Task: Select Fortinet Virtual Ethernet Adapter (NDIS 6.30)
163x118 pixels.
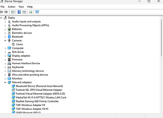Action: tap(40, 94)
